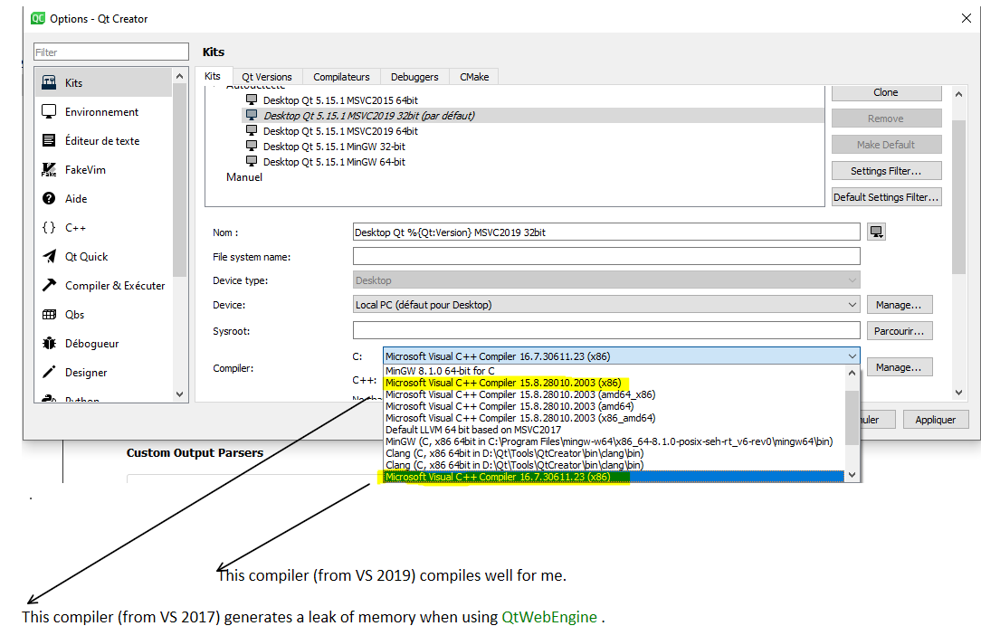The height and width of the screenshot is (626, 981).
Task: Click the Sysroot path field
Action: [606, 331]
